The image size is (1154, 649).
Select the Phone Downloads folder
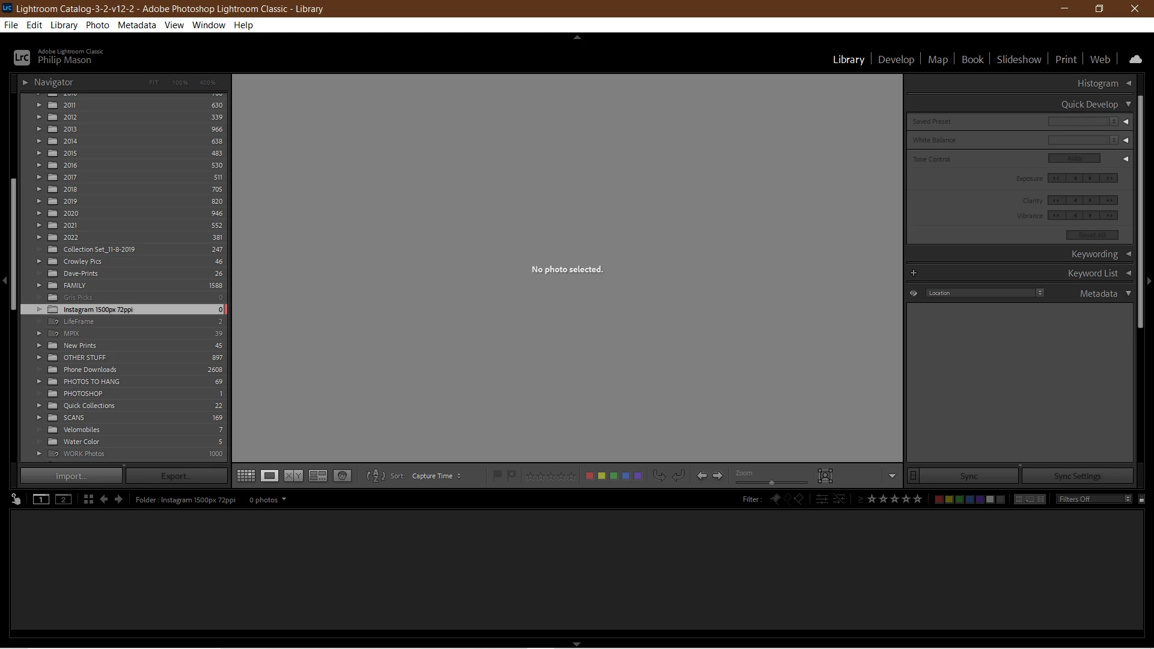click(x=90, y=370)
